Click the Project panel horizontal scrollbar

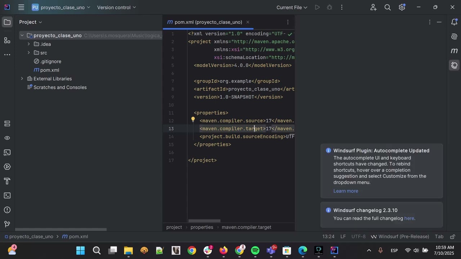(x=61, y=230)
